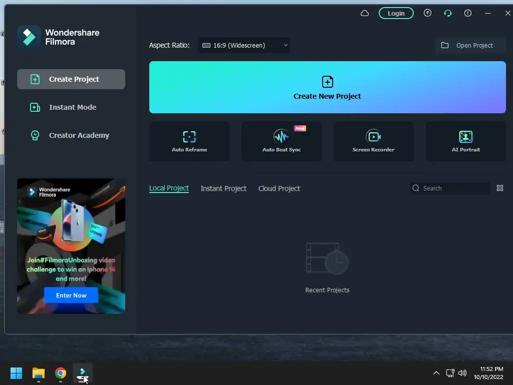The width and height of the screenshot is (513, 385).
Task: Show hidden system tray icons
Action: pos(436,372)
